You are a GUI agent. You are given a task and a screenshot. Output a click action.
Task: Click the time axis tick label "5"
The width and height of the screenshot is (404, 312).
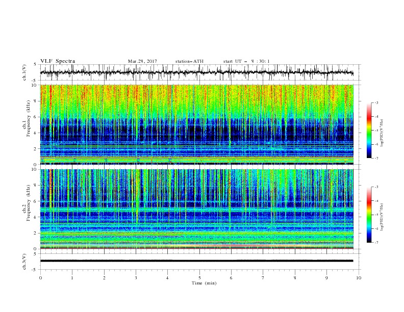(199, 278)
